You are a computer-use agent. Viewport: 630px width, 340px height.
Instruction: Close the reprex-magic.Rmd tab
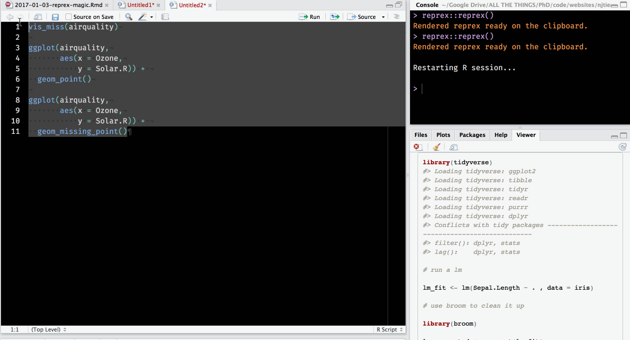pyautogui.click(x=107, y=5)
